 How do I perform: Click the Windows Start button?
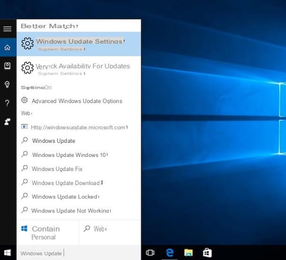coord(8,253)
